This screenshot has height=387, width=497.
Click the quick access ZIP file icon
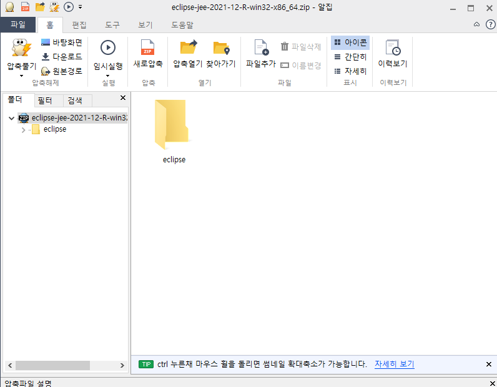click(25, 7)
